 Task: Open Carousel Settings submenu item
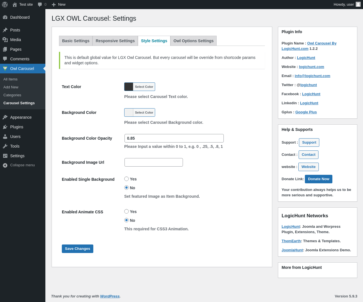click(x=19, y=103)
